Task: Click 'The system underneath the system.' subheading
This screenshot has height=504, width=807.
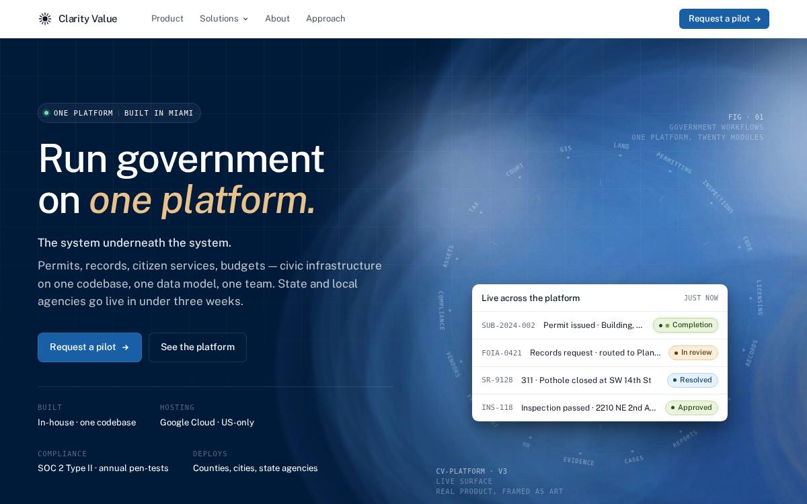Action: 134,243
